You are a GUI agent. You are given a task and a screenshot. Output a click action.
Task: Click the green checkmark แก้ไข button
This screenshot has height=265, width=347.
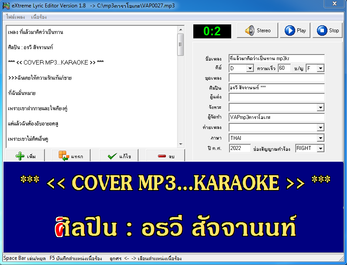click(119, 156)
